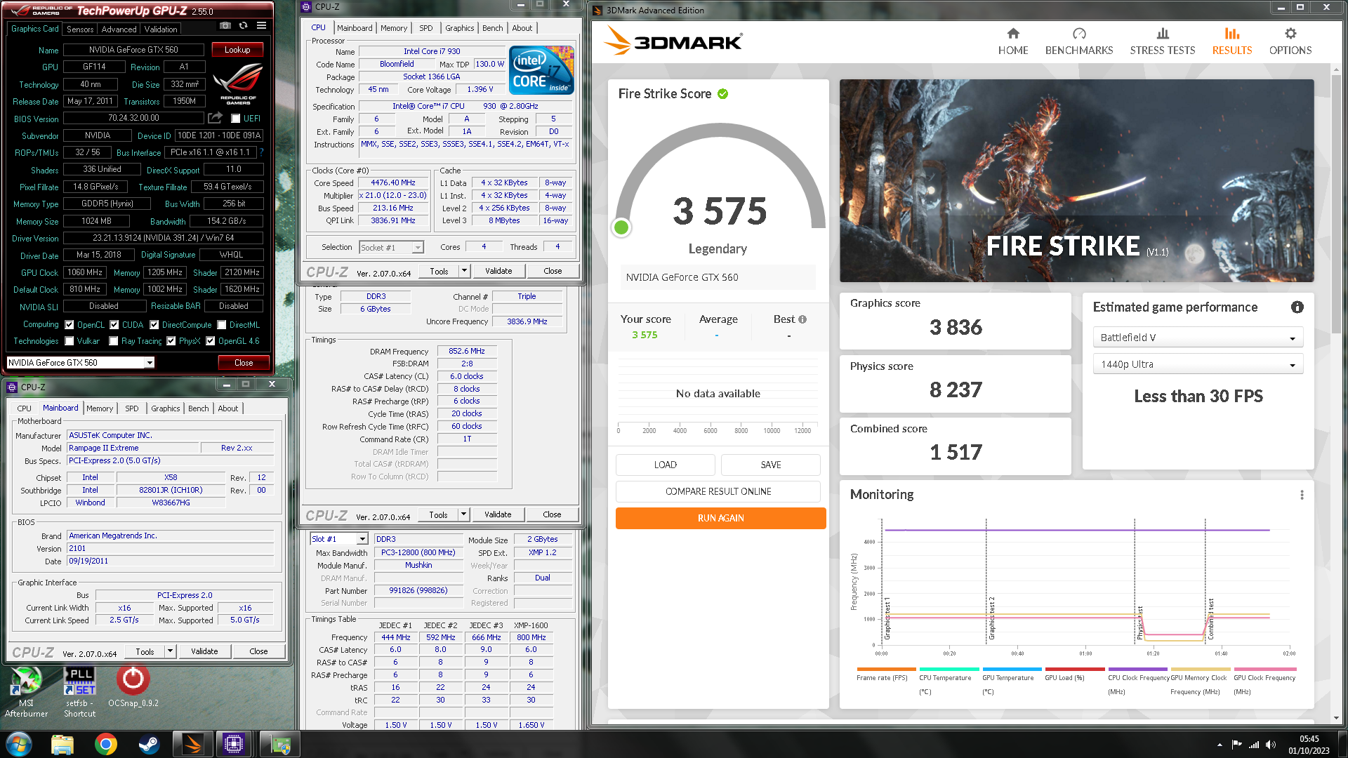Click the volume icon in system tray
Image resolution: width=1348 pixels, height=758 pixels.
1270,745
